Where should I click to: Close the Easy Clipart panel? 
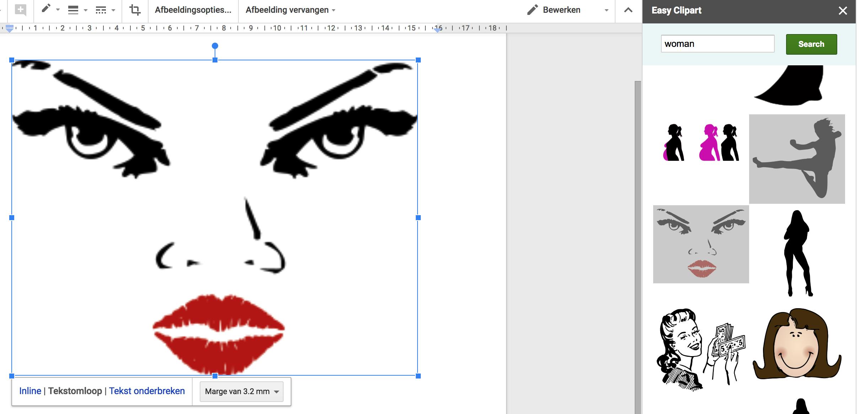point(843,11)
